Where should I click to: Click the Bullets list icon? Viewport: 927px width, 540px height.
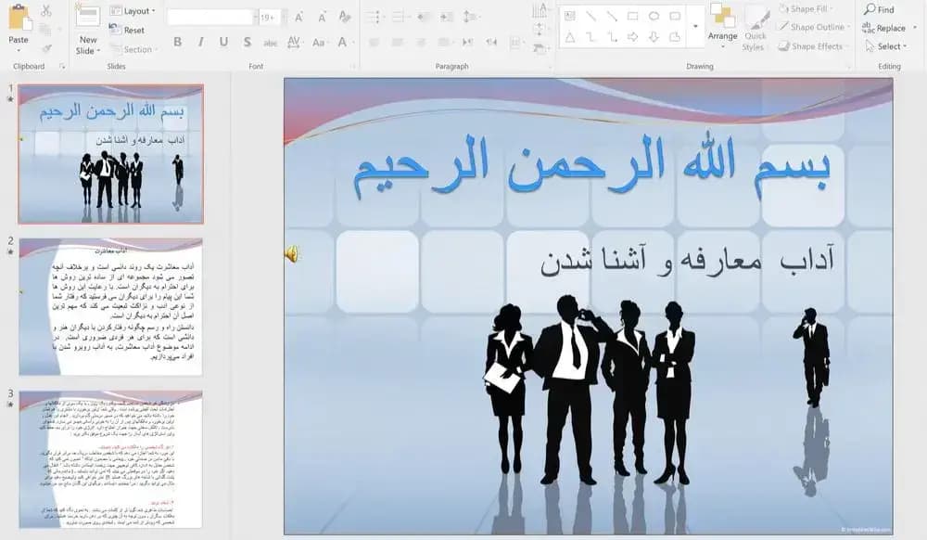[x=374, y=17]
